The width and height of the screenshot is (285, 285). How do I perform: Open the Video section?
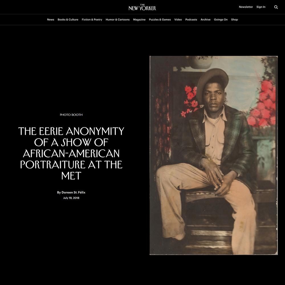click(178, 20)
